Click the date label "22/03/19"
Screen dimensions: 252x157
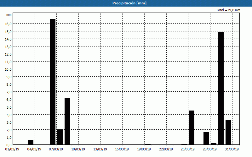click(x=166, y=149)
